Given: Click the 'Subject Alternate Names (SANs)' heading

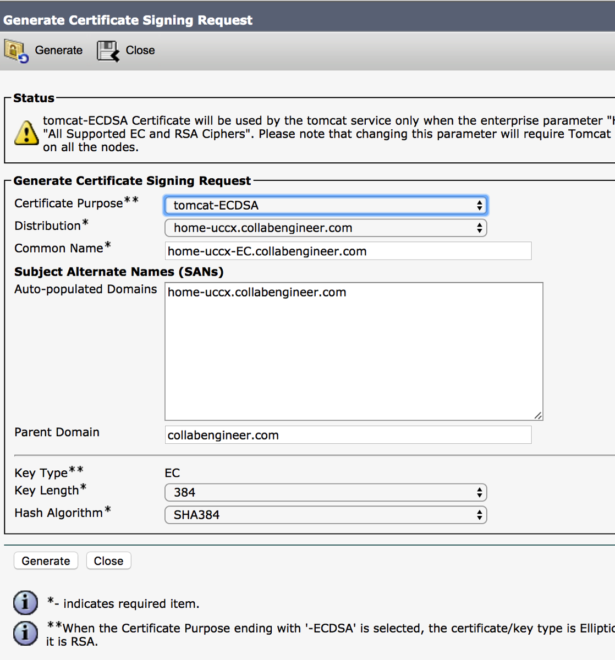Looking at the screenshot, I should [x=119, y=272].
